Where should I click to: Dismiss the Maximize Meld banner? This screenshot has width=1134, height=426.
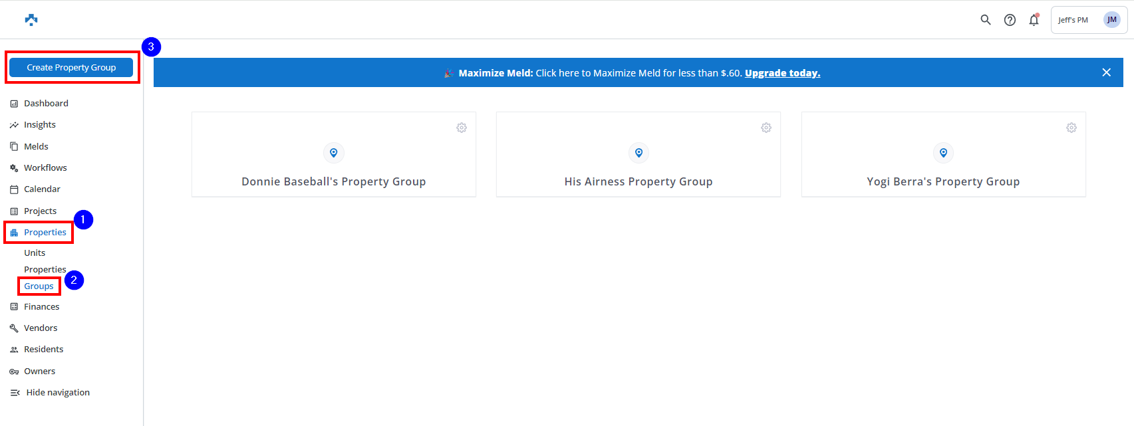tap(1107, 72)
